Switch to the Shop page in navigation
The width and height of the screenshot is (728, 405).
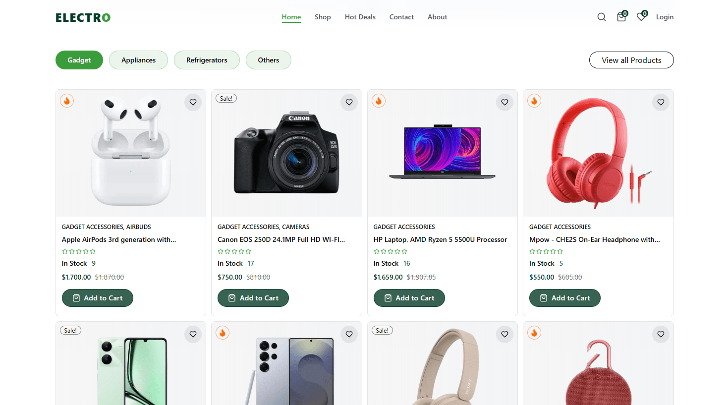pyautogui.click(x=323, y=17)
